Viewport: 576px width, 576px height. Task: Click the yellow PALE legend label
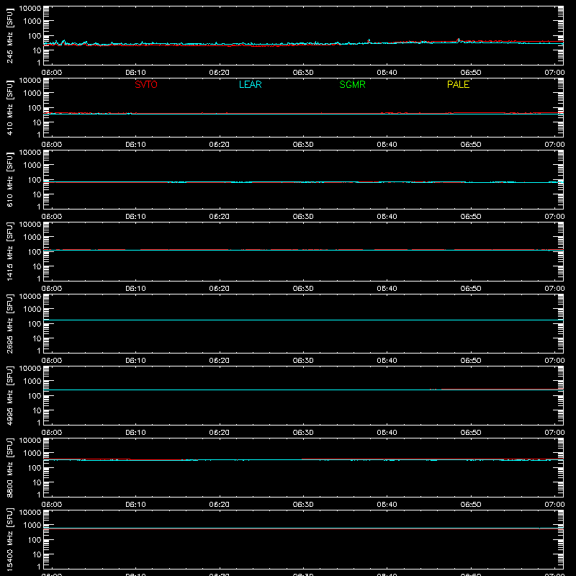click(x=458, y=84)
